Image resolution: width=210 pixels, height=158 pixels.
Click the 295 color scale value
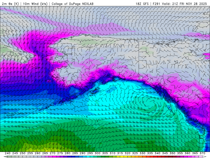click(90, 153)
